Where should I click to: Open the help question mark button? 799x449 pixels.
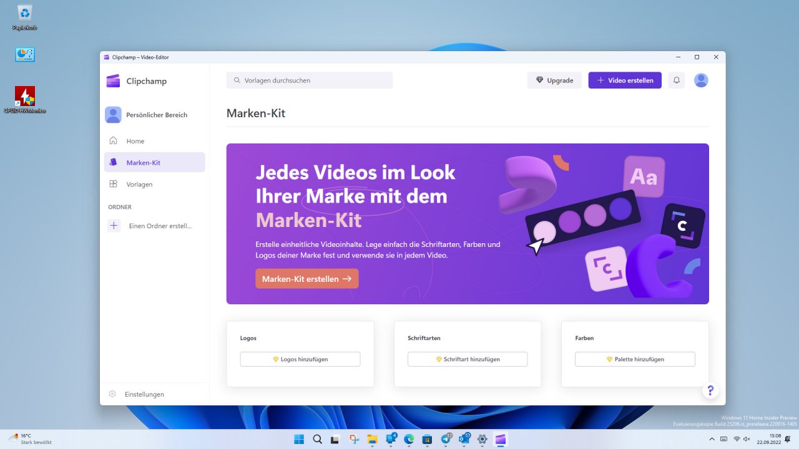[710, 390]
